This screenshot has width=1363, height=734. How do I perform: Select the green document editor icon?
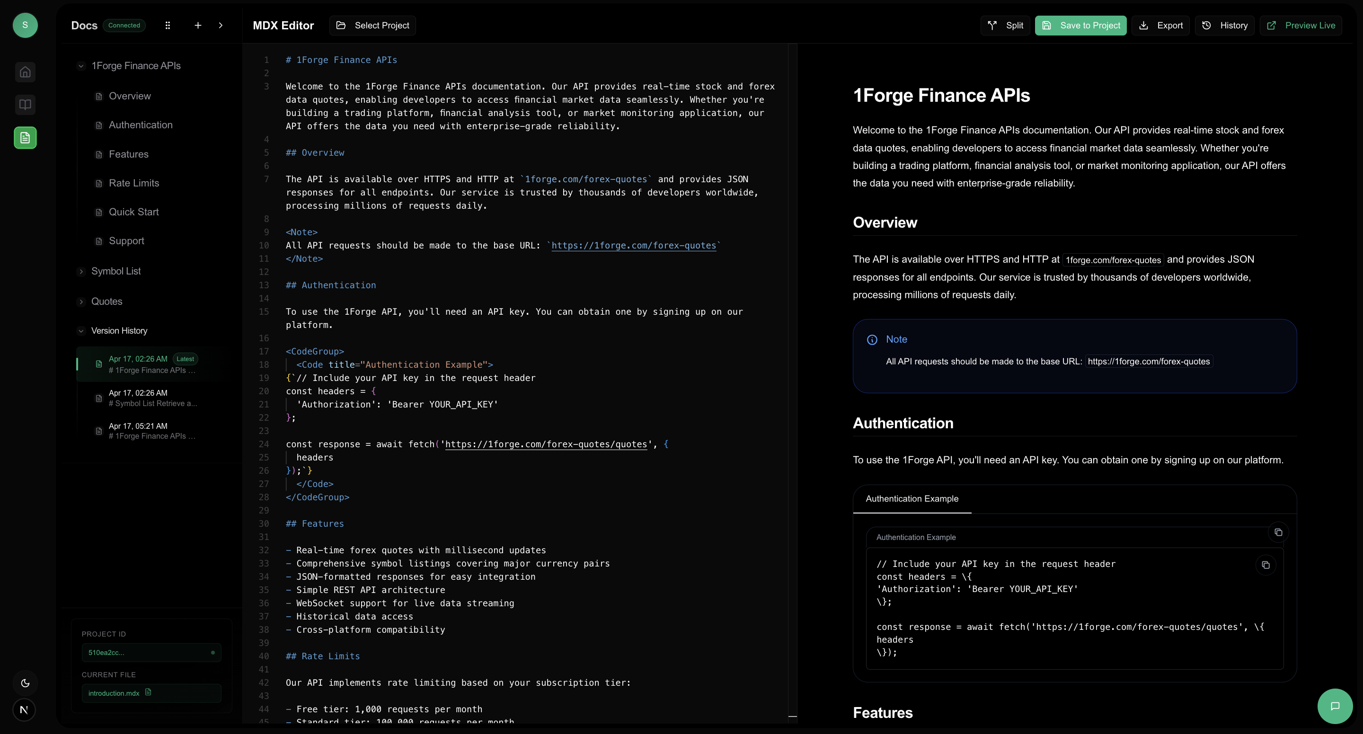tap(25, 138)
